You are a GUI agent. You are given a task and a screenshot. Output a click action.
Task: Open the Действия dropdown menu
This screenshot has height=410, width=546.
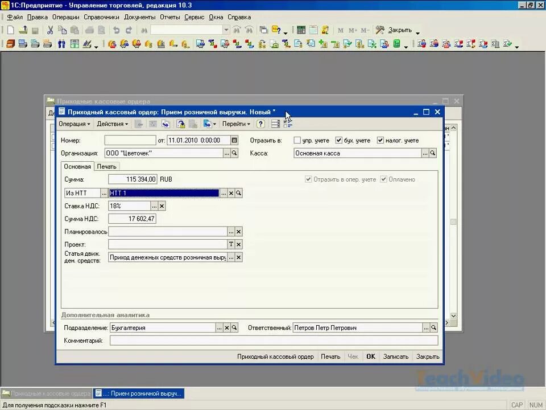pyautogui.click(x=112, y=124)
